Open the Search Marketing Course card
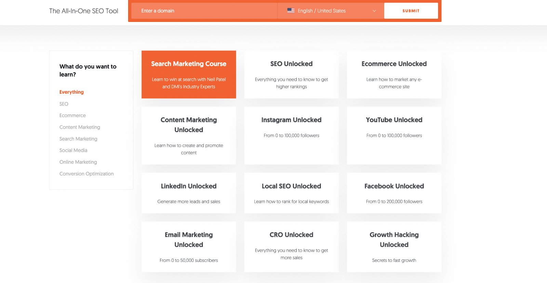Viewport: 547px width, 283px height. 189,75
